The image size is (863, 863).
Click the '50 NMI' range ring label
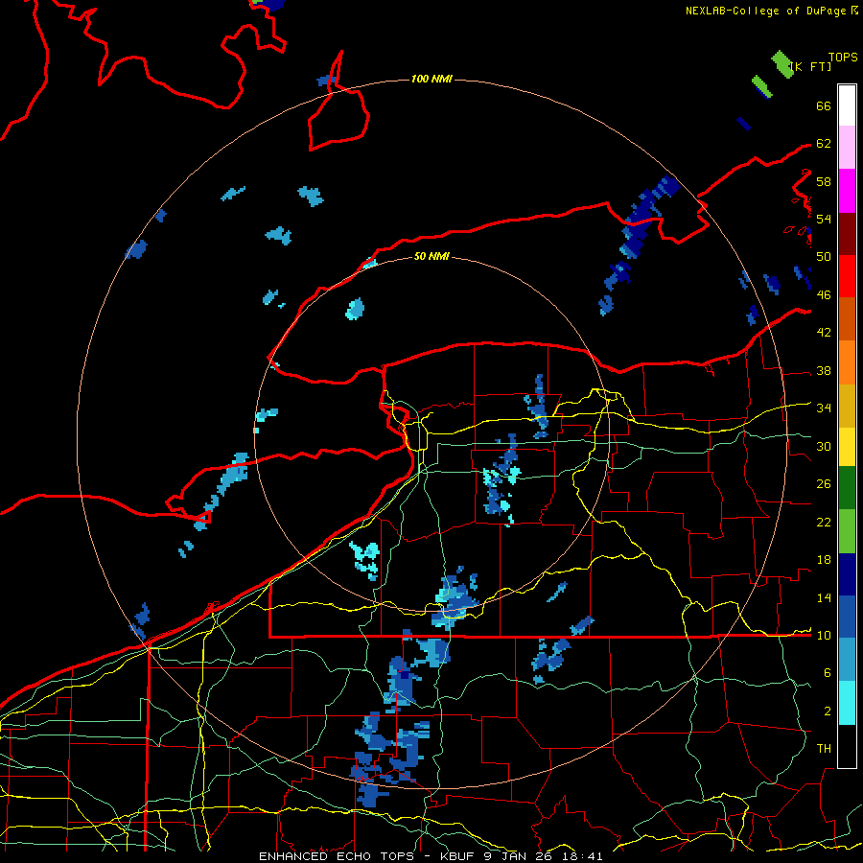tap(431, 256)
